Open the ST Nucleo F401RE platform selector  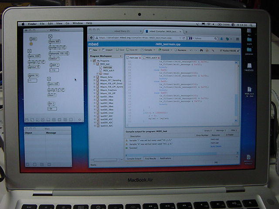[230, 51]
